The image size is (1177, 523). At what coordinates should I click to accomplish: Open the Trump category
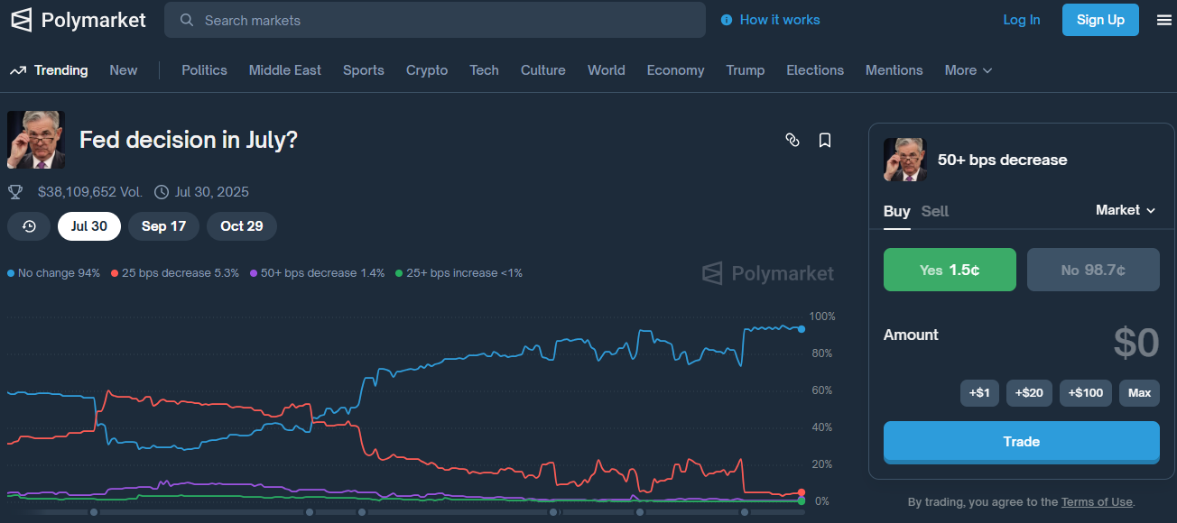746,70
